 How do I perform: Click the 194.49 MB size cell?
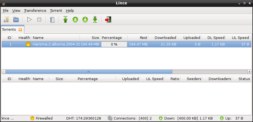pyautogui.click(x=90, y=44)
